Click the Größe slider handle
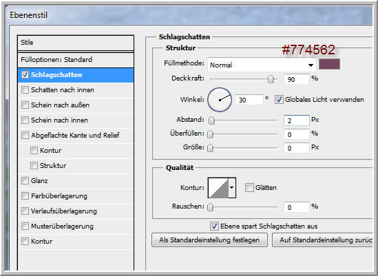Image resolution: width=378 pixels, height=276 pixels. [x=211, y=148]
